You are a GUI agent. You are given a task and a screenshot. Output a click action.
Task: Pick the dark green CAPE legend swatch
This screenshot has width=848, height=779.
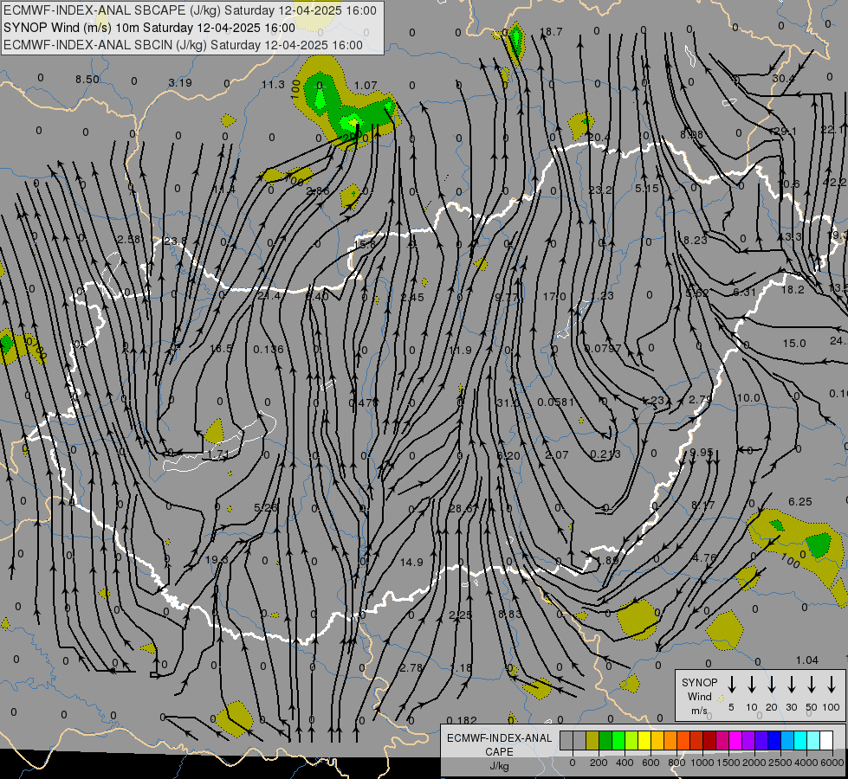(x=605, y=741)
